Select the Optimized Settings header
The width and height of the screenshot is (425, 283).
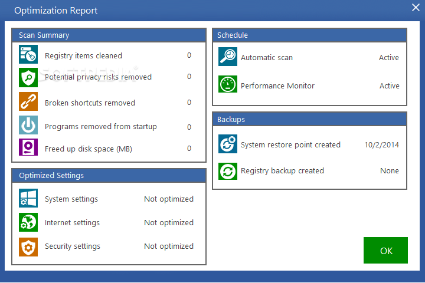(109, 176)
